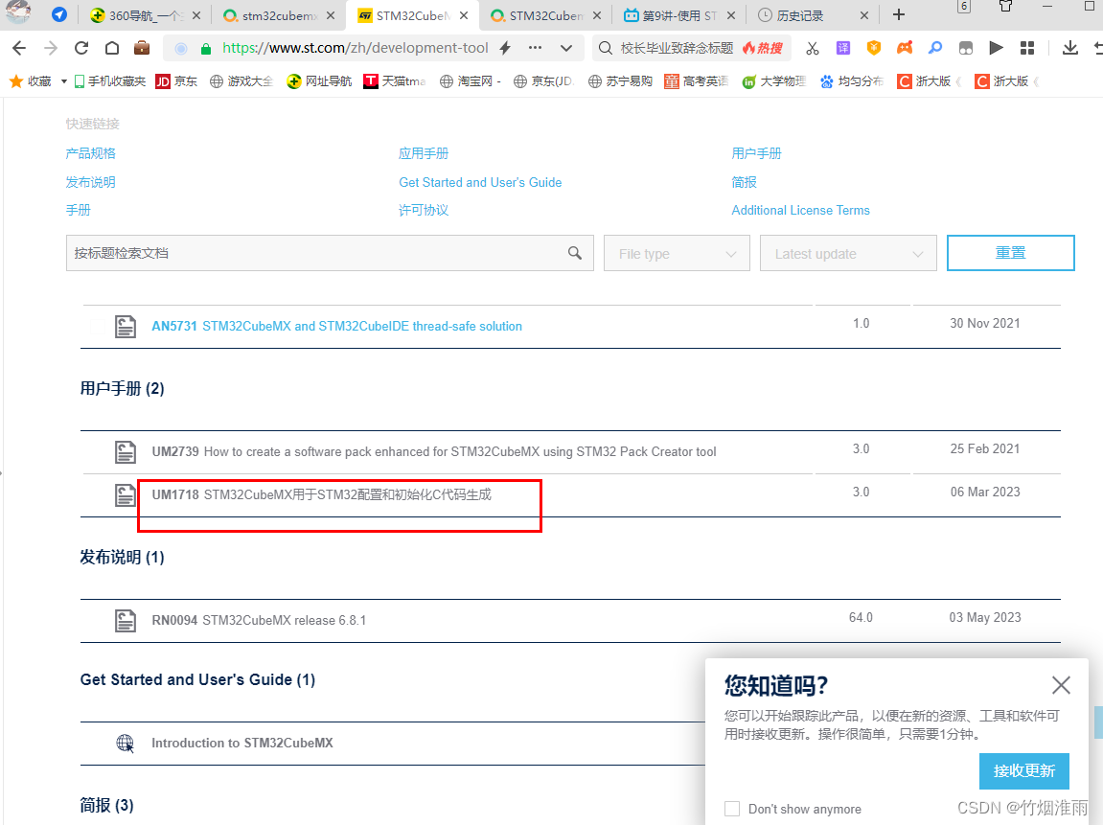Close the '您知道吗?' popup
Image resolution: width=1103 pixels, height=825 pixels.
(1061, 685)
